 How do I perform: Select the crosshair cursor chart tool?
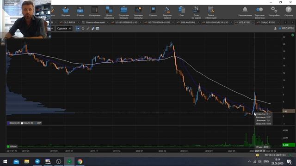click(78, 29)
